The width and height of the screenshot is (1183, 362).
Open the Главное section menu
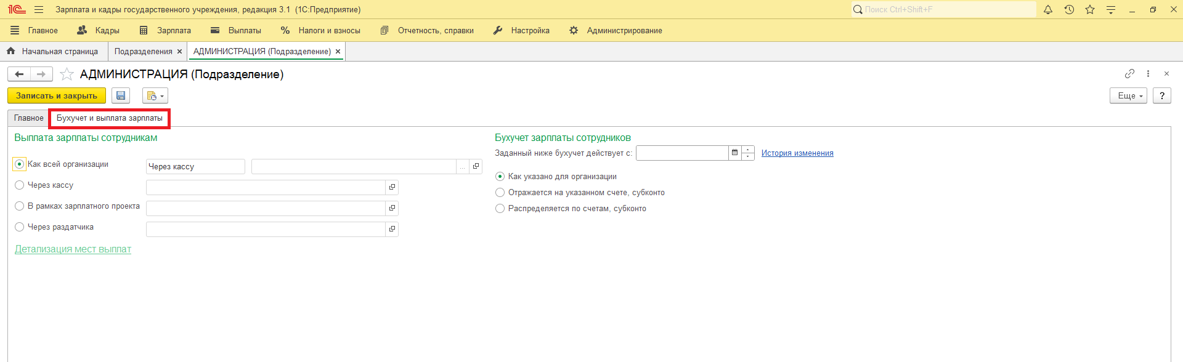35,30
